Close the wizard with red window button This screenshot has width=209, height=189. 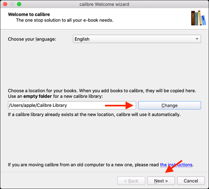[x=5, y=4]
